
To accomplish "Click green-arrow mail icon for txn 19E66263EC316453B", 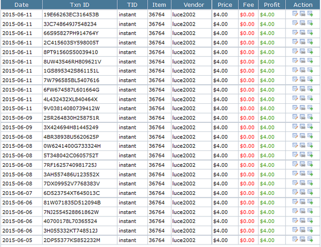I will [310, 14].
